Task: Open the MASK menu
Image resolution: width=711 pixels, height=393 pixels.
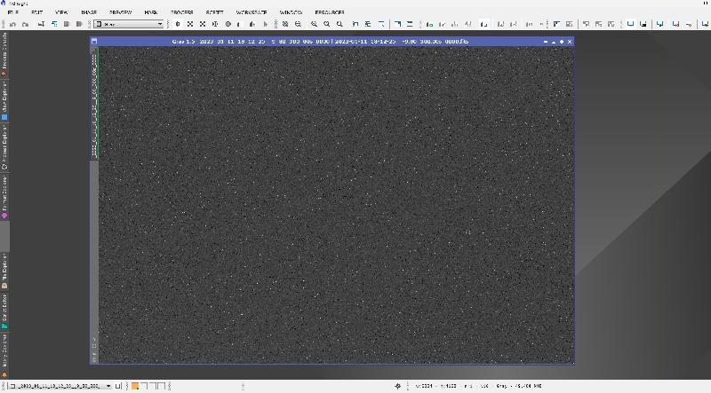Action: click(x=151, y=12)
